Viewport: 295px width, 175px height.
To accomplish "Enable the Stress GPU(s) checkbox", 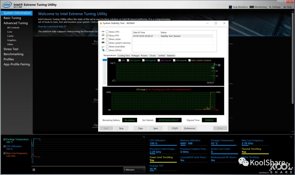I will pos(107,50).
